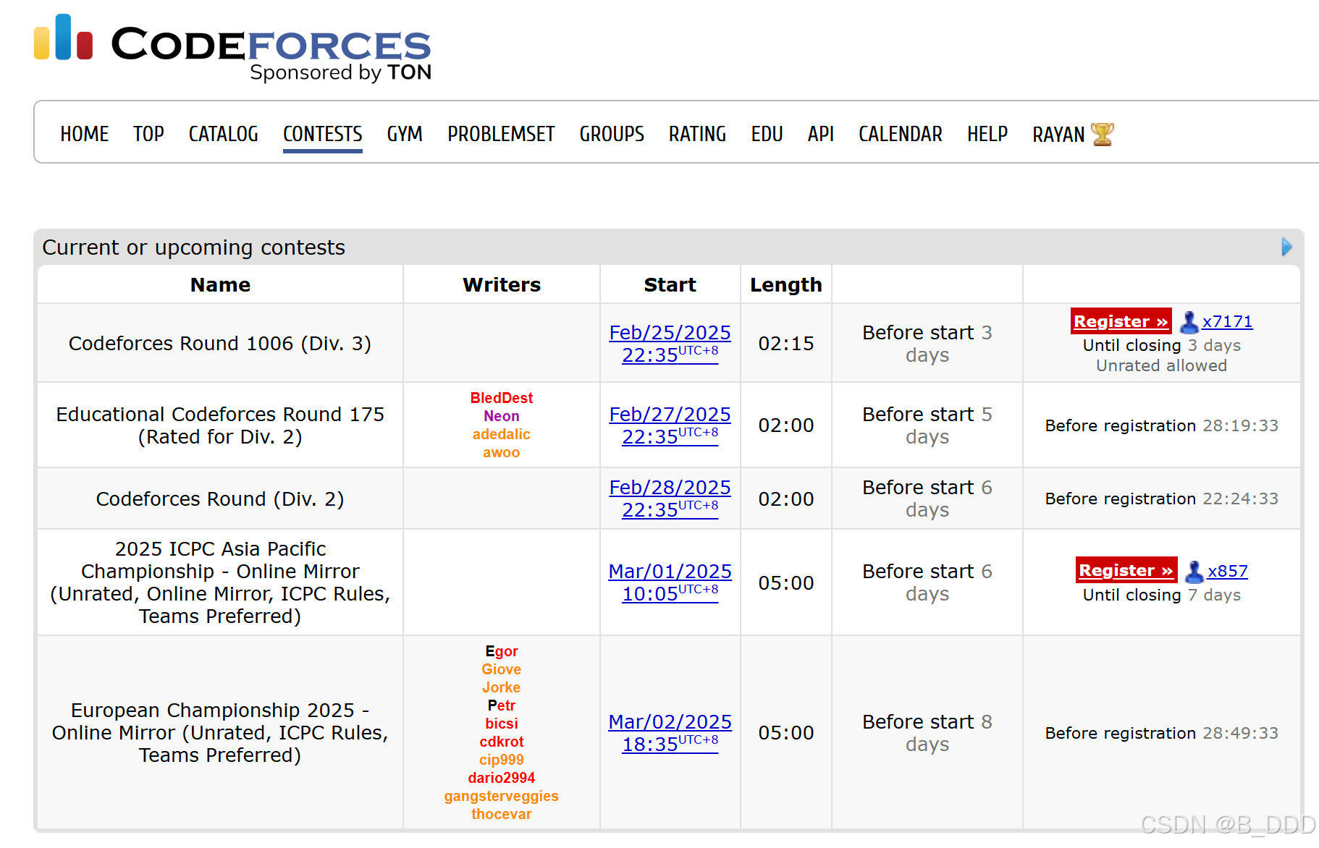Open writer Neon's profile
The height and width of the screenshot is (848, 1319).
point(501,416)
